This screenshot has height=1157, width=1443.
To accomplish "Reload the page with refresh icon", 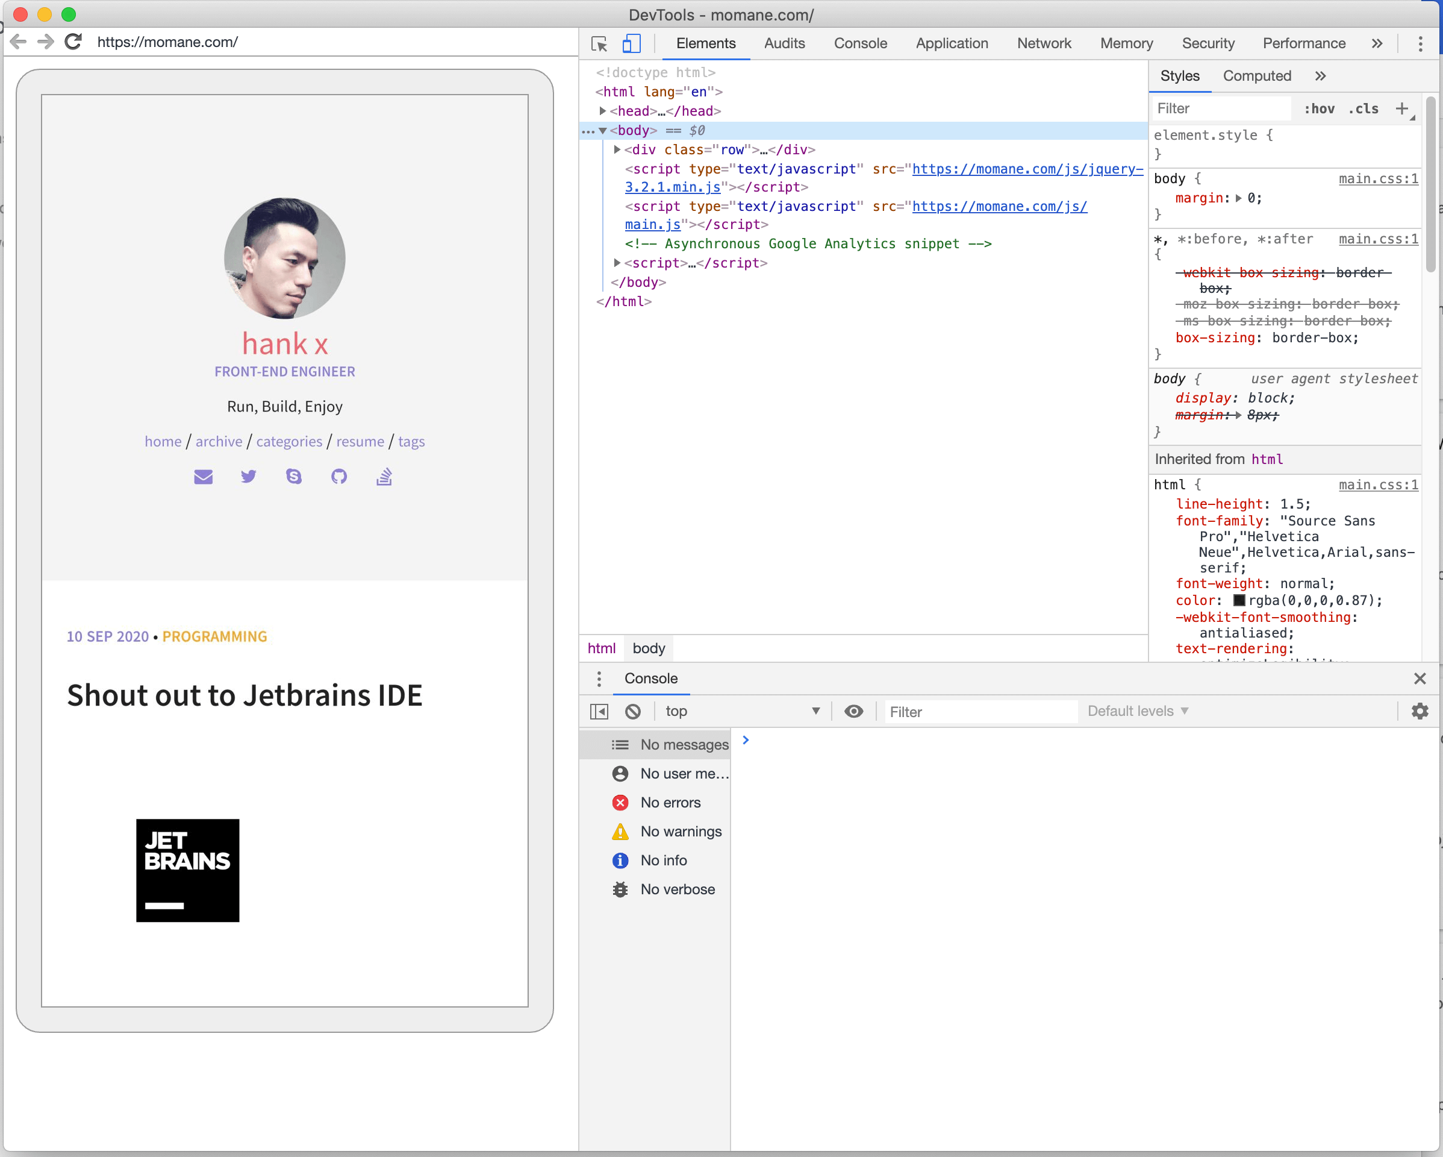I will (x=73, y=42).
